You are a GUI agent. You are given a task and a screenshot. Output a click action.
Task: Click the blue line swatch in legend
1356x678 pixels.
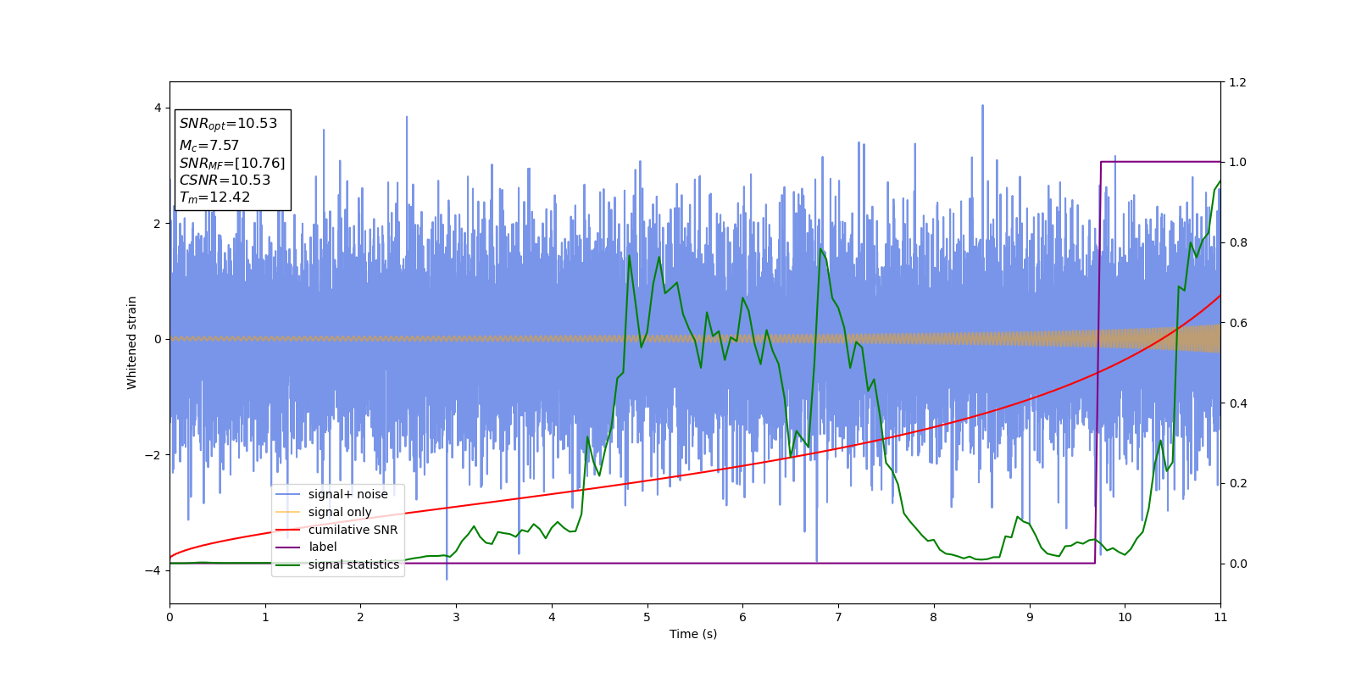click(288, 494)
